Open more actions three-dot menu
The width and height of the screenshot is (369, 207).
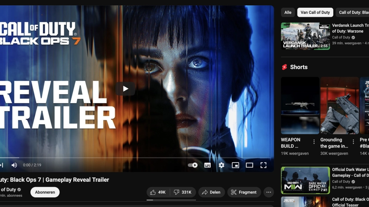tap(269, 192)
